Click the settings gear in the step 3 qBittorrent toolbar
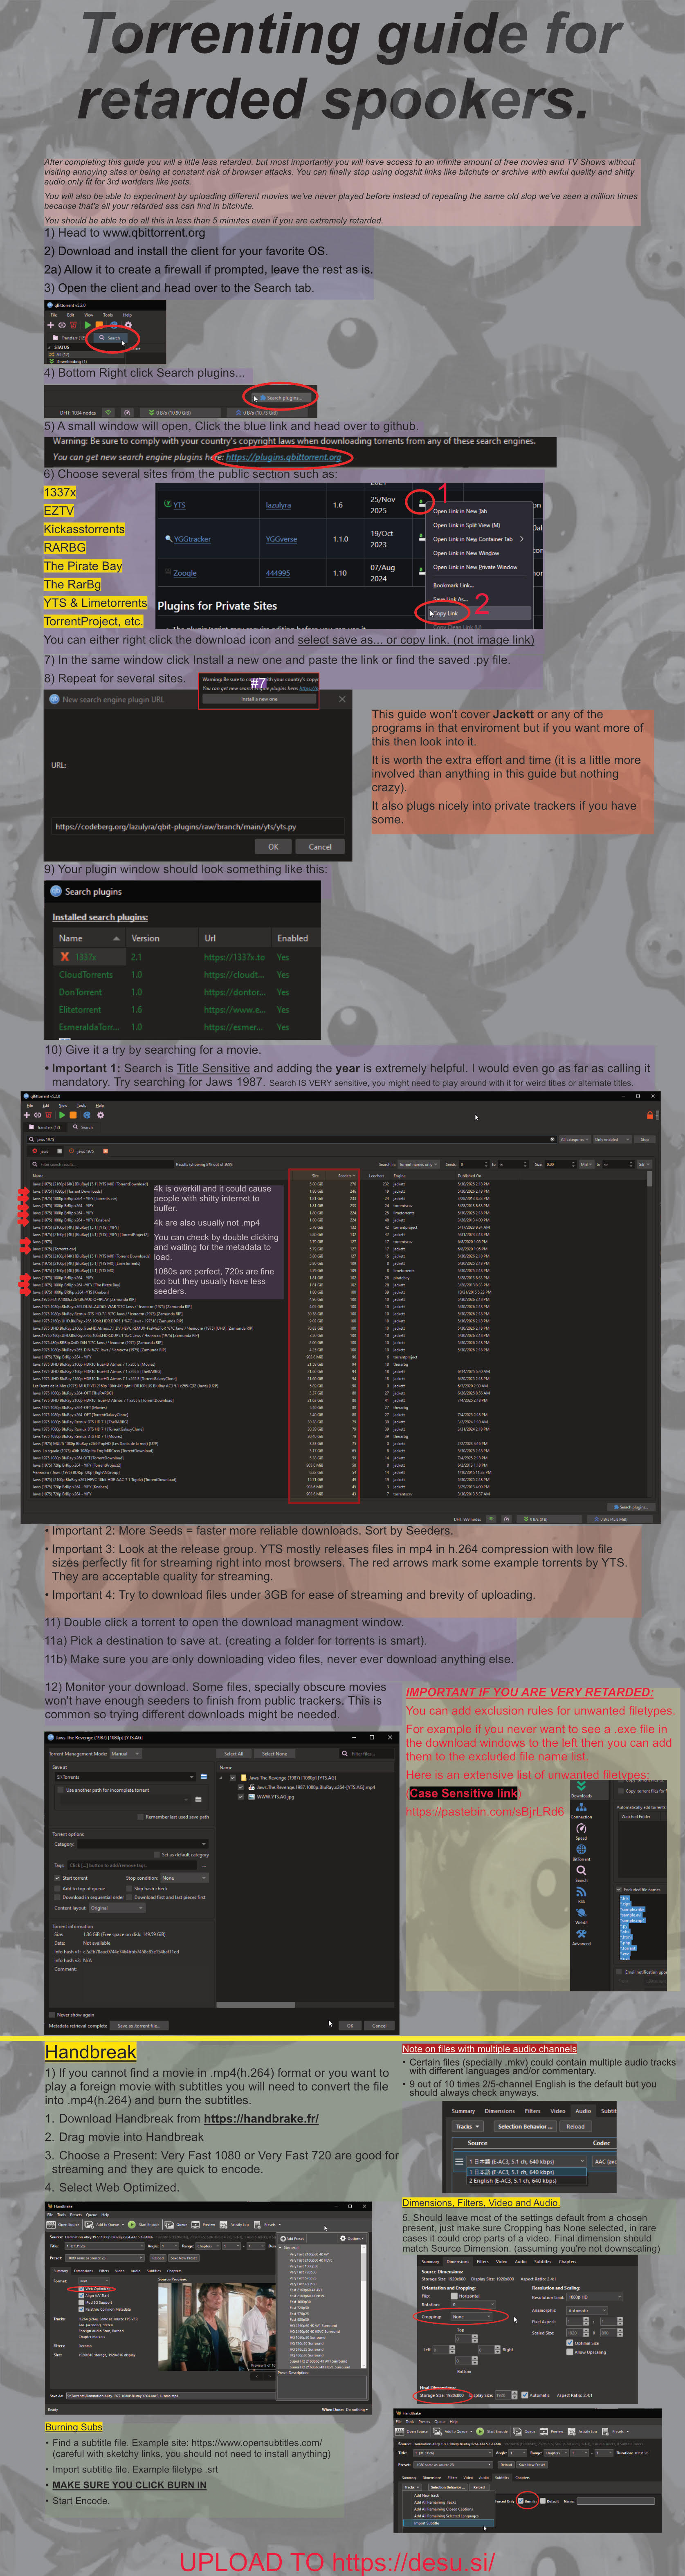Image resolution: width=685 pixels, height=2576 pixels. pos(127,325)
